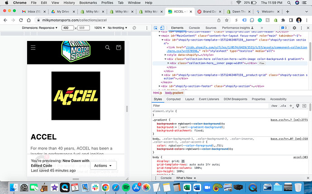Open the Dimensions: Responsive dropdown
The image size is (312, 194).
[x=40, y=28]
